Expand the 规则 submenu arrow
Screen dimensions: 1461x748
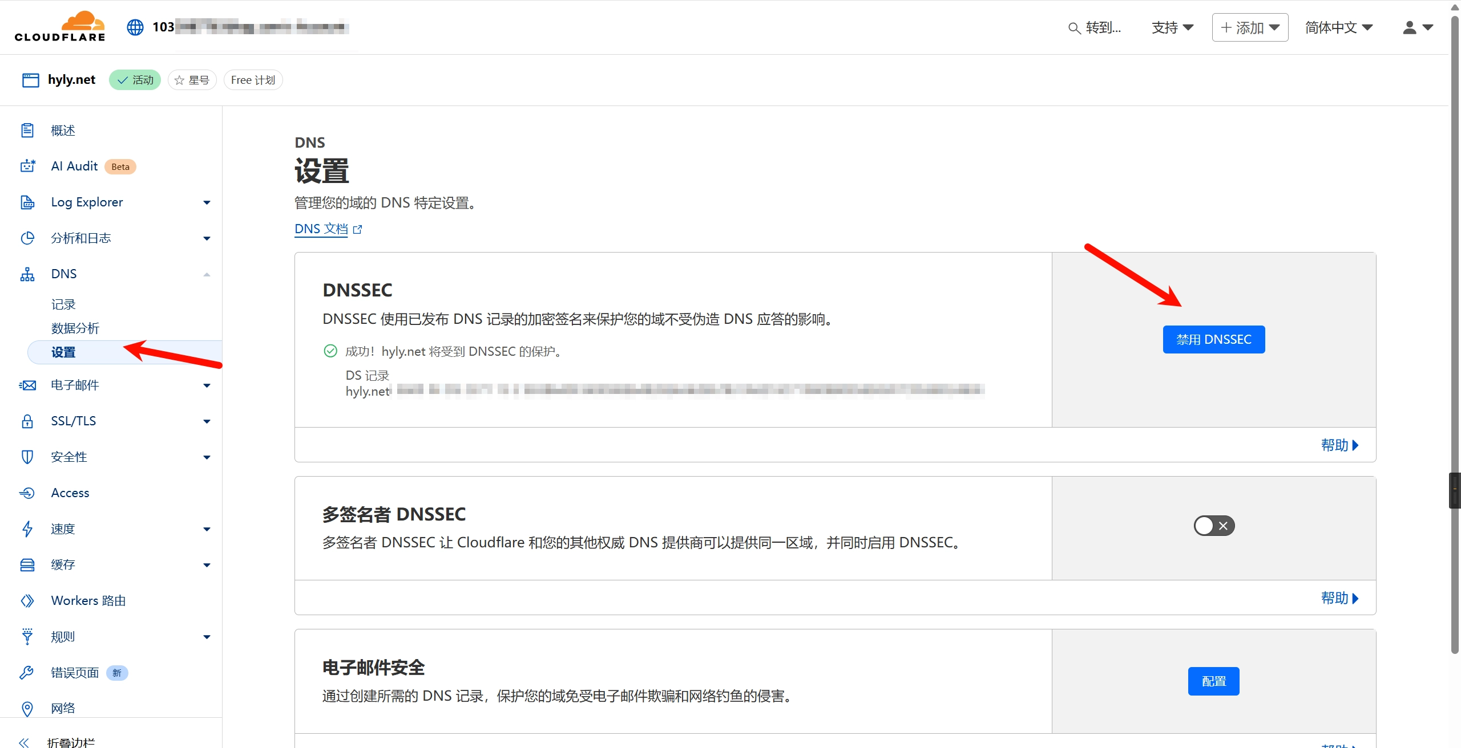(x=207, y=637)
